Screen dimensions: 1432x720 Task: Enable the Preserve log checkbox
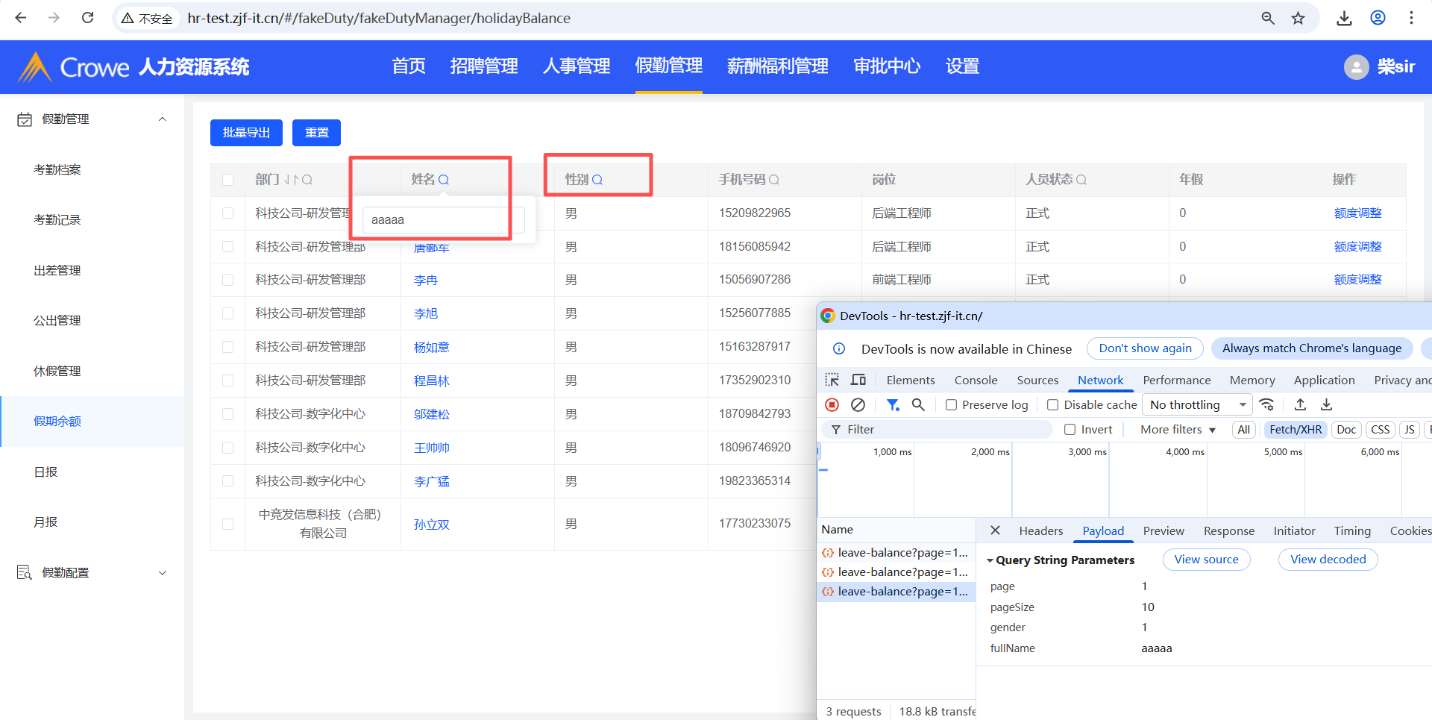pos(951,405)
